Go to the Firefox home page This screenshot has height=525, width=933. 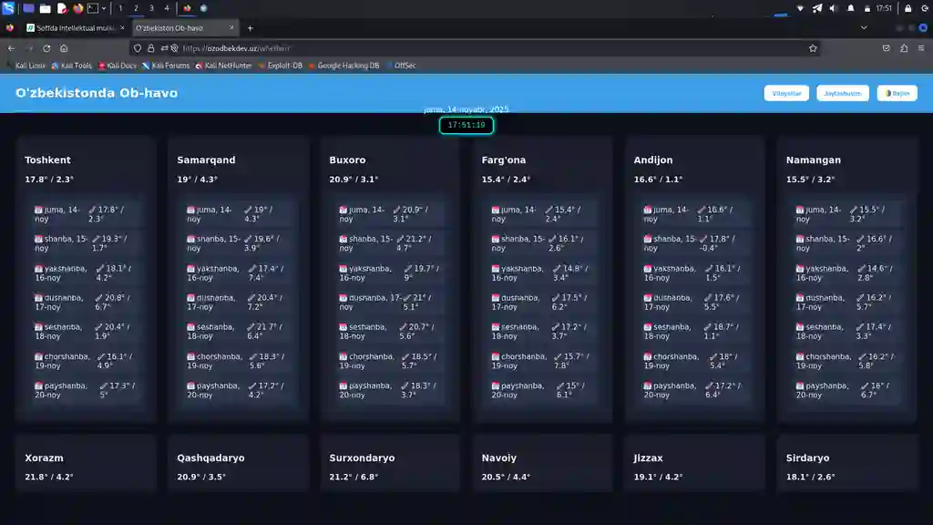point(64,48)
